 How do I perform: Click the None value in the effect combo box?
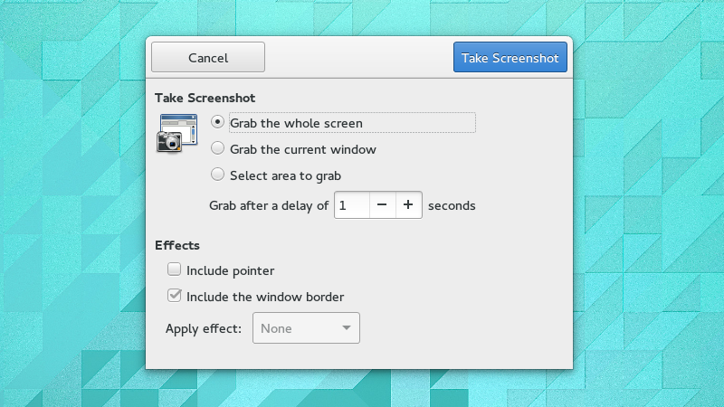coord(276,328)
